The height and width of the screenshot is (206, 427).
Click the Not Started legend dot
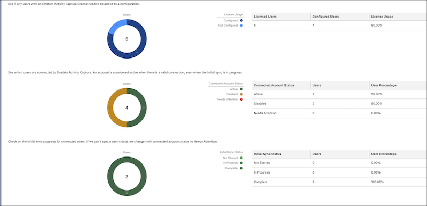[x=241, y=158]
